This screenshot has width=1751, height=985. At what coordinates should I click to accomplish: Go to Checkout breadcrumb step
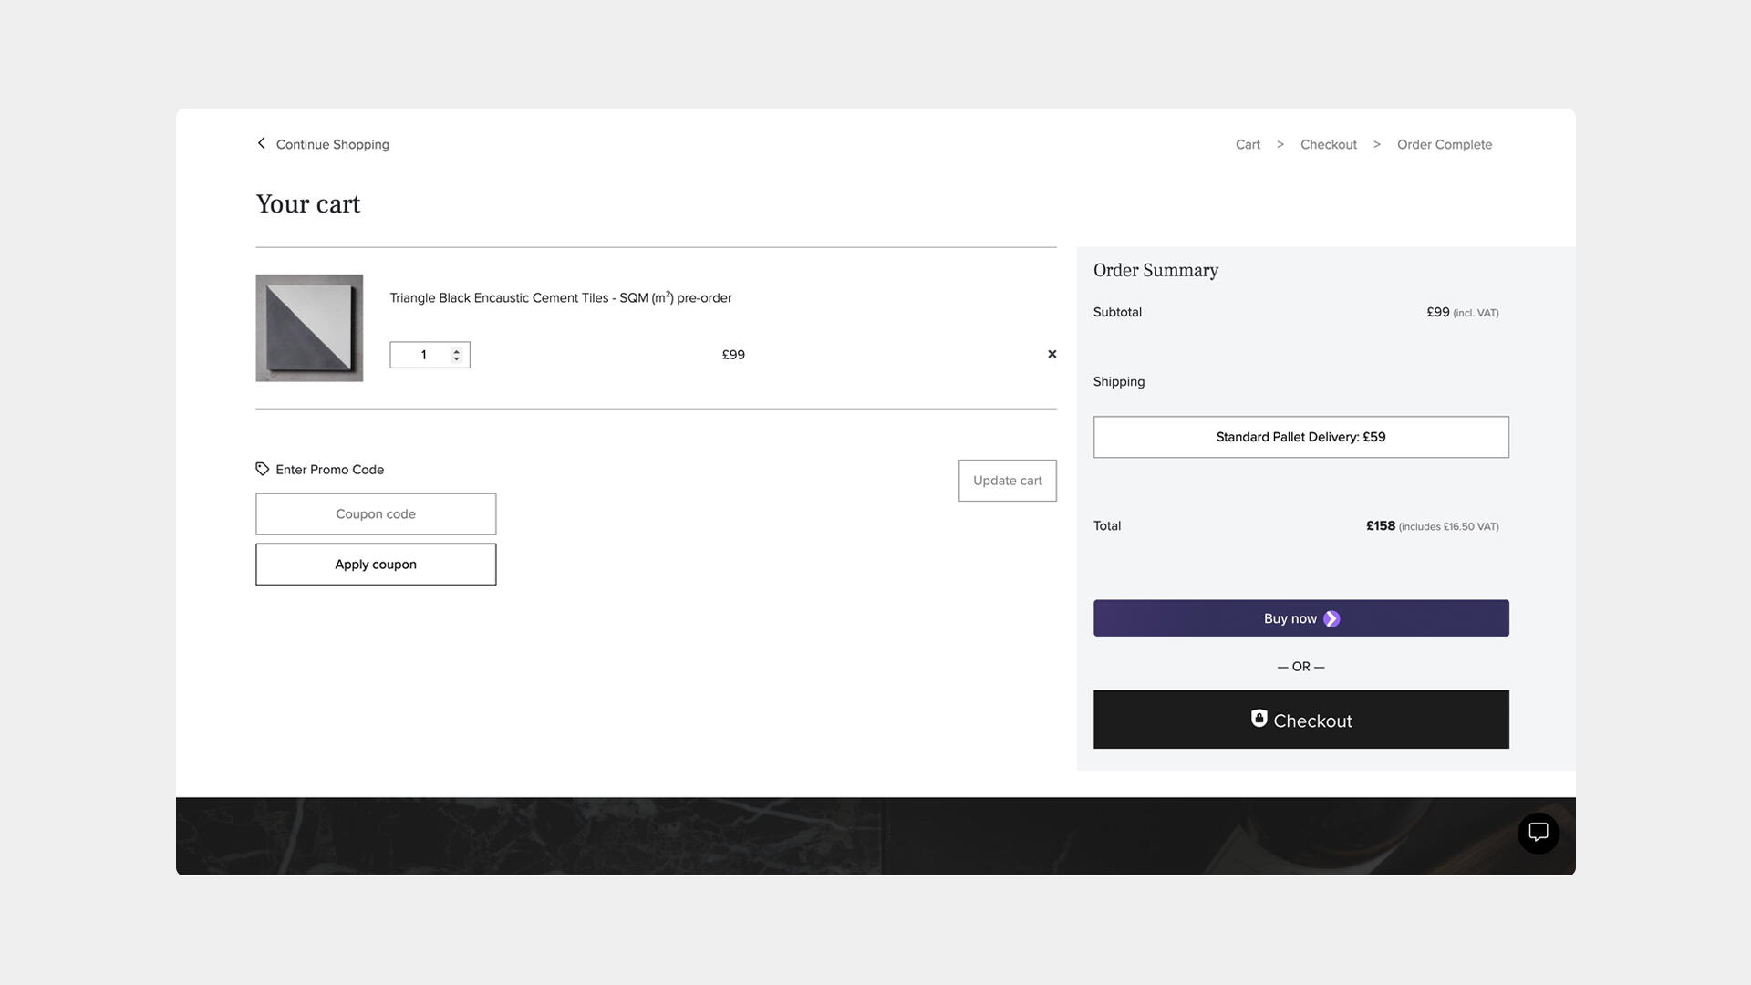coord(1328,145)
